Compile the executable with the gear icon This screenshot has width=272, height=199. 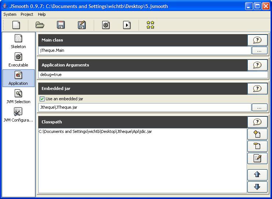[x=106, y=25]
